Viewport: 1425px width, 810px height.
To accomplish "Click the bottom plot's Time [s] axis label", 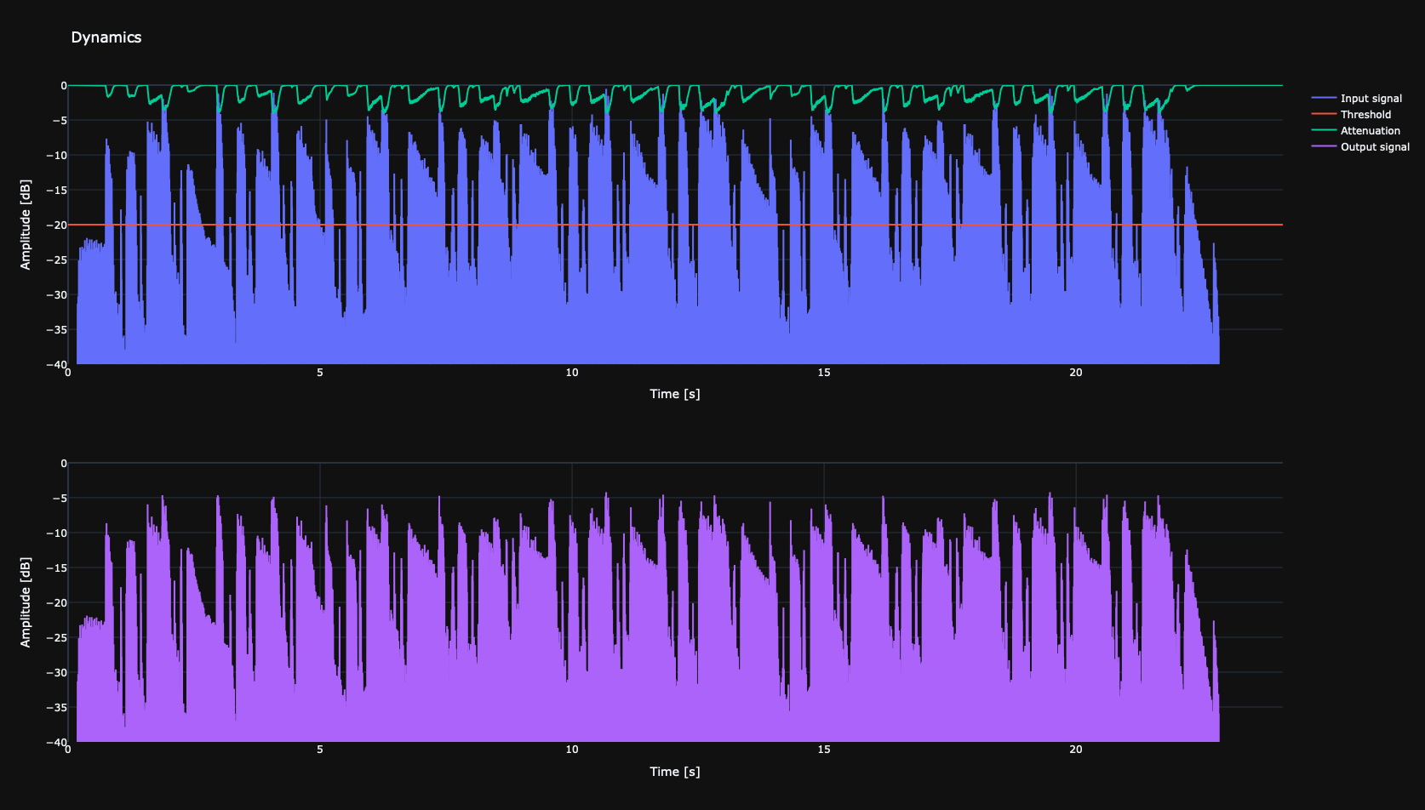I will pyautogui.click(x=675, y=772).
